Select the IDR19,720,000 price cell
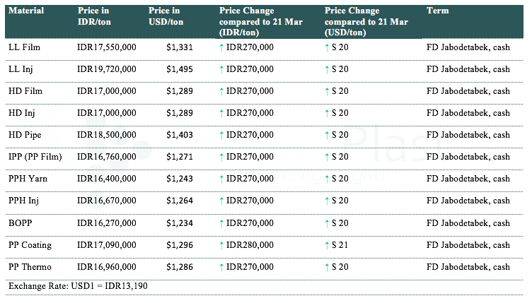The width and height of the screenshot is (532, 303). [x=107, y=69]
